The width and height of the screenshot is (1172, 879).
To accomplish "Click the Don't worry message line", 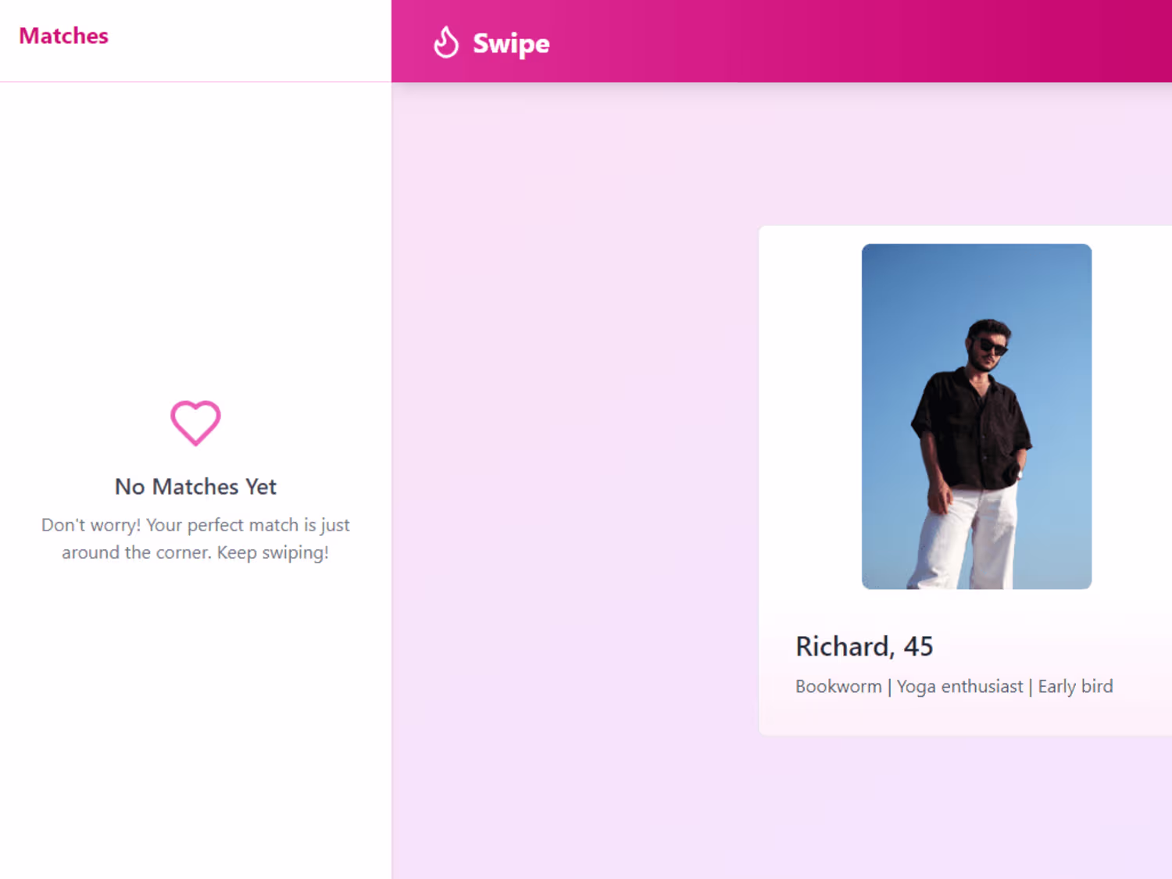I will click(x=195, y=525).
